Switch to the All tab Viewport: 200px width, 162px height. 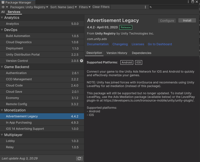(x=3, y=12)
